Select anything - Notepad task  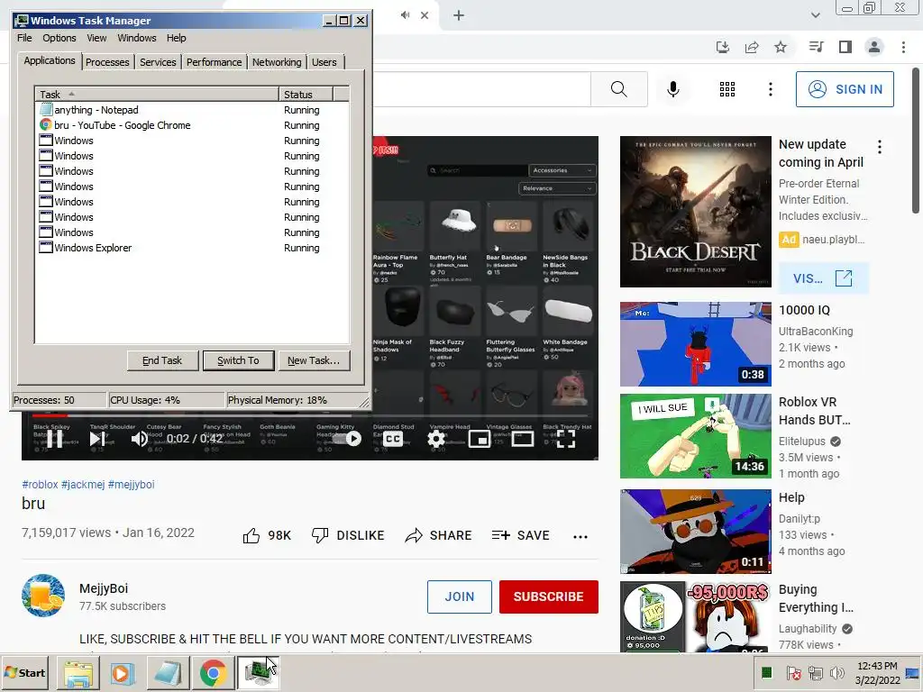tap(192, 110)
